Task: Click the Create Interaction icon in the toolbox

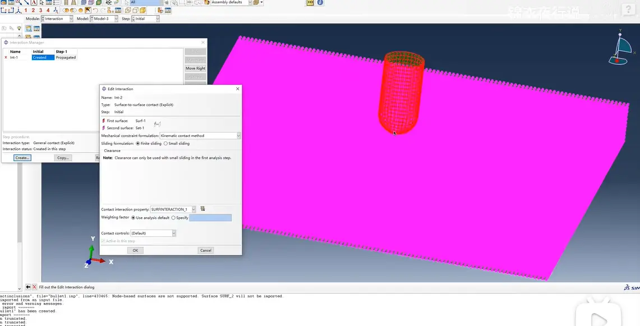Action: click(29, 29)
